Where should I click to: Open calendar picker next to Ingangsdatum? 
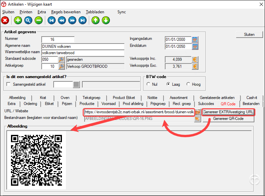(x=195, y=40)
